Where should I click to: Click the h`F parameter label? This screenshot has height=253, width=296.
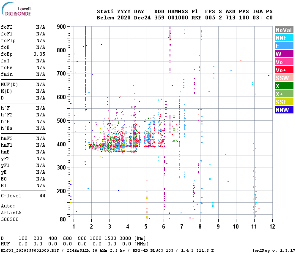coord(5,108)
